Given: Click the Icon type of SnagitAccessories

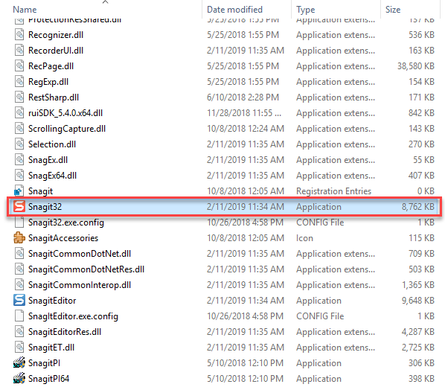Looking at the screenshot, I should point(304,238).
